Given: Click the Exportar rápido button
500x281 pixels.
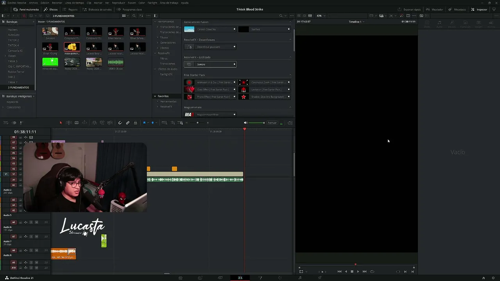Looking at the screenshot, I should pos(409,9).
